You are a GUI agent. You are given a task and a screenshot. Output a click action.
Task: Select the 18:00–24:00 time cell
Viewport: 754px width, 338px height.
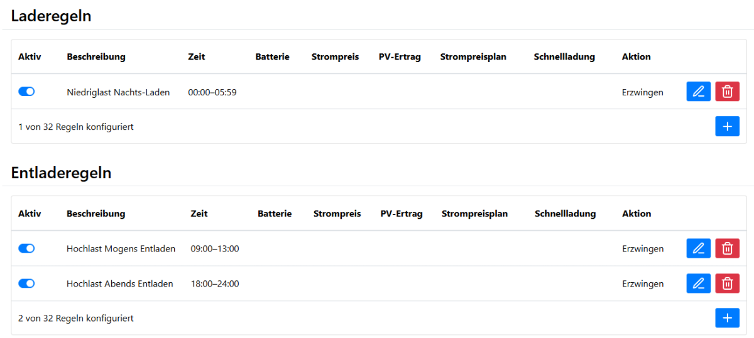click(x=214, y=283)
